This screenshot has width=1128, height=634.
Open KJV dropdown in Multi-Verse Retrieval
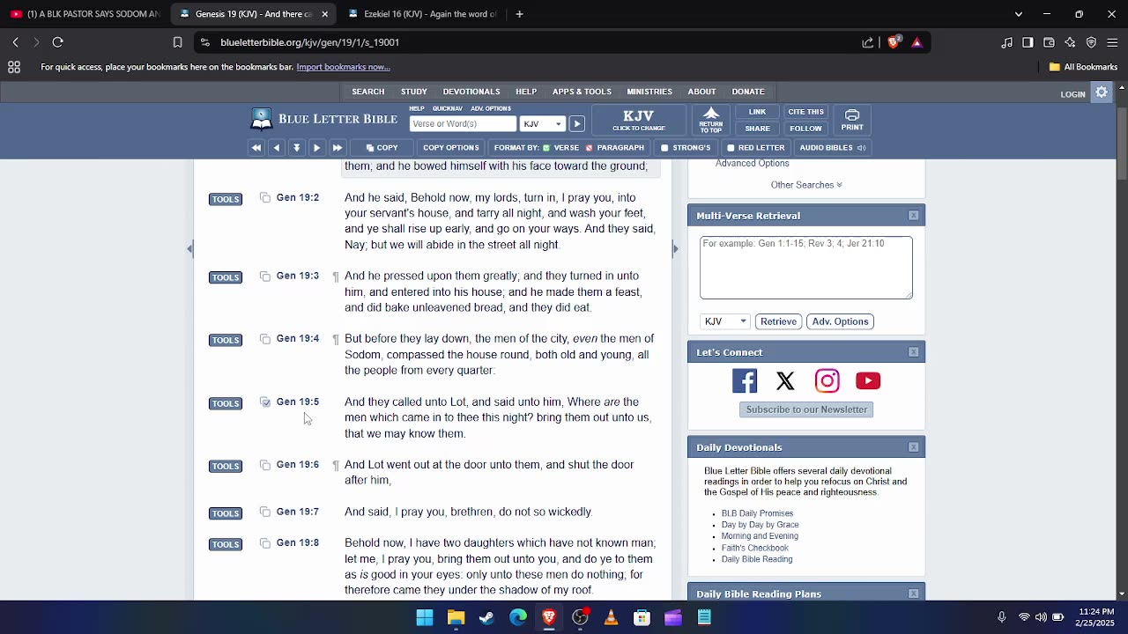[x=724, y=321]
